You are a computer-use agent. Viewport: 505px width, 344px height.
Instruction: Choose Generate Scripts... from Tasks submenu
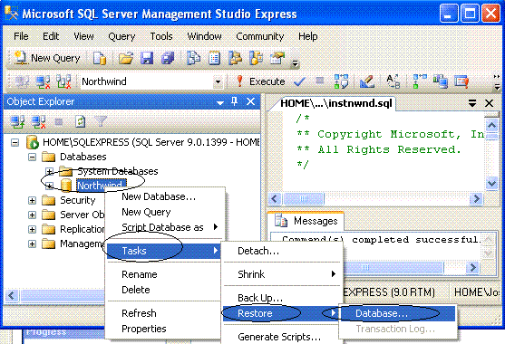click(282, 337)
